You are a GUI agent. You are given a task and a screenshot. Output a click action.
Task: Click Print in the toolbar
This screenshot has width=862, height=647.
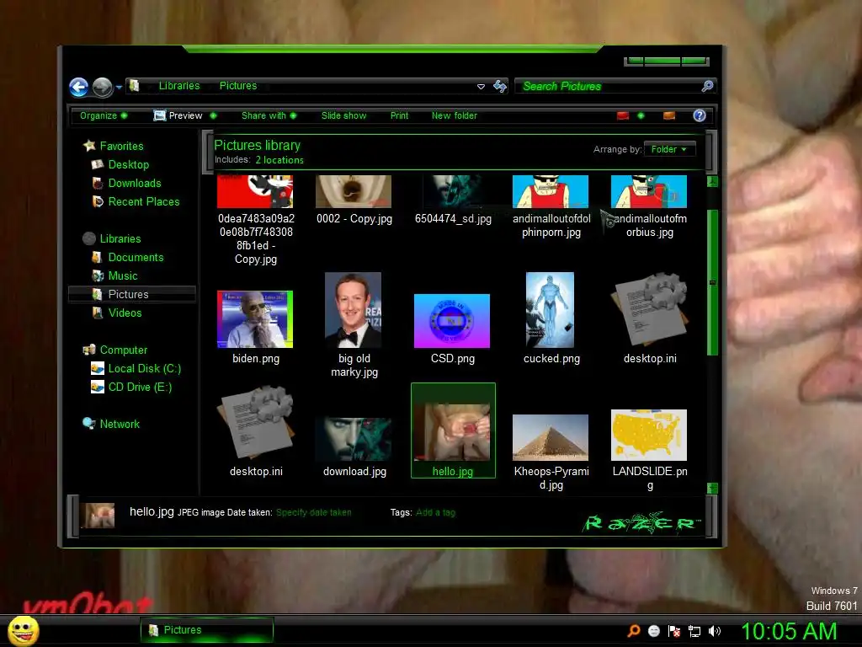399,115
